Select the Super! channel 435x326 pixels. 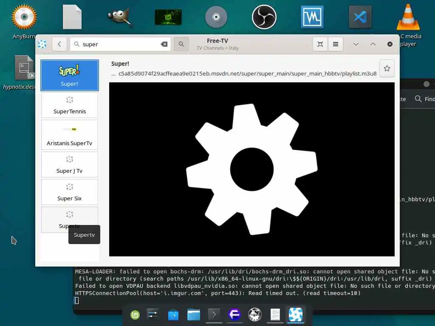(x=70, y=75)
